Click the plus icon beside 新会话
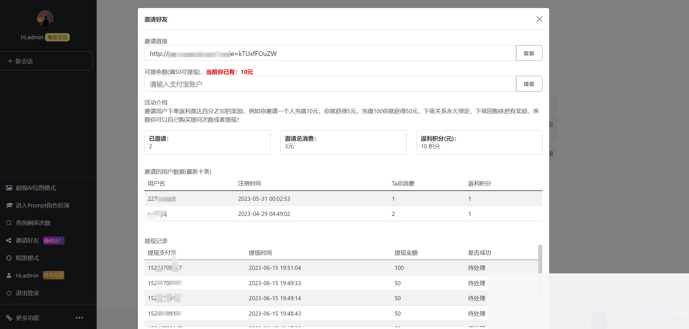This screenshot has height=329, width=689. pos(10,61)
